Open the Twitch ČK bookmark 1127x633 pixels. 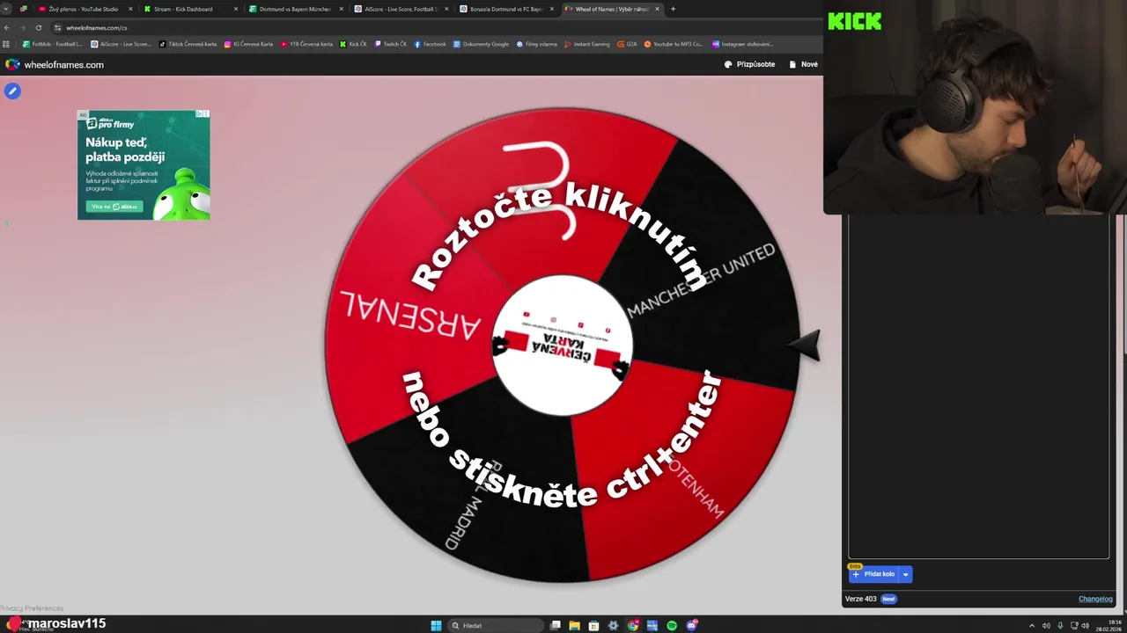coord(391,44)
